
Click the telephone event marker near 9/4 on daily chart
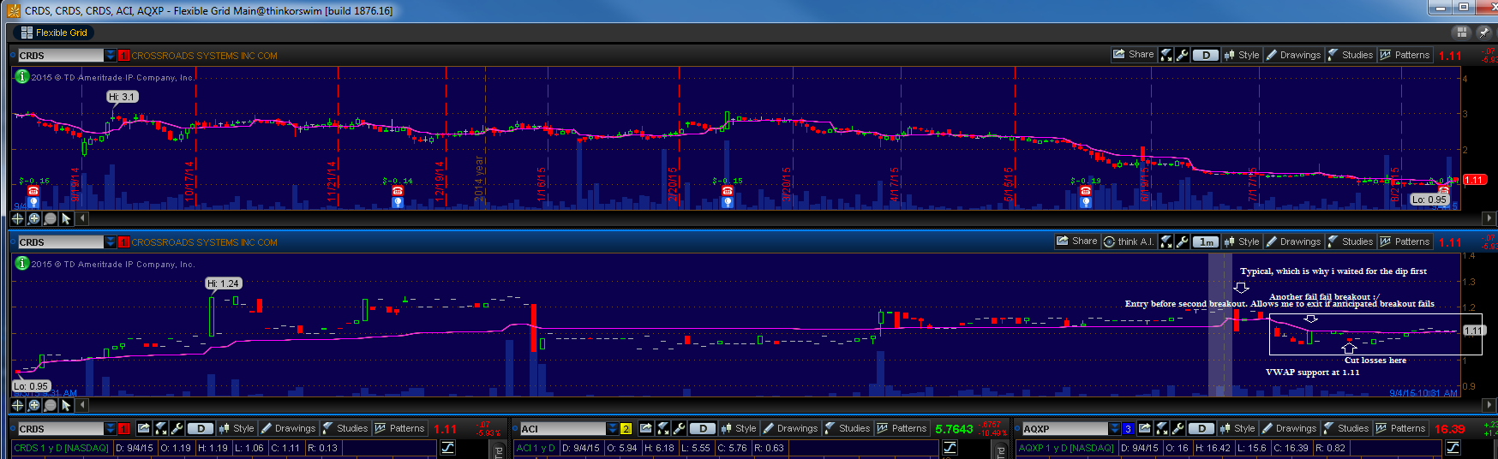pos(33,191)
